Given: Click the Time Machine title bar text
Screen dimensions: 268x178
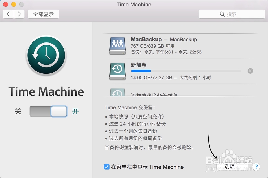Looking at the screenshot, I should (x=134, y=4).
